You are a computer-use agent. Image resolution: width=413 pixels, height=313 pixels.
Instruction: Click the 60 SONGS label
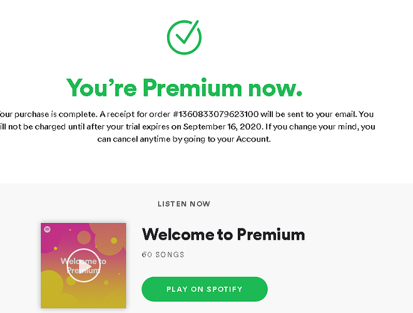pos(163,255)
